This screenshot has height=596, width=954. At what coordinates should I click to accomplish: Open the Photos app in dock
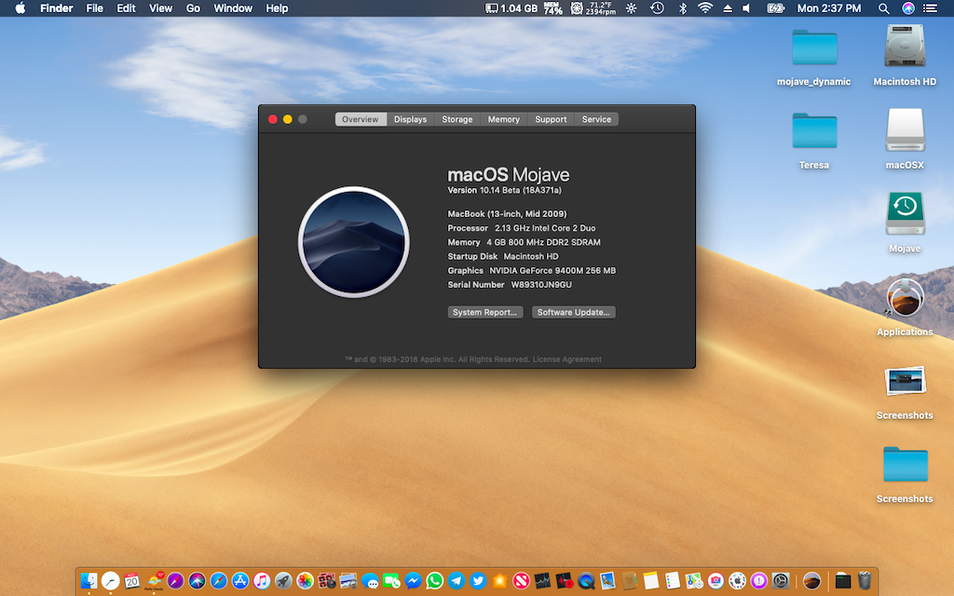coord(305,581)
